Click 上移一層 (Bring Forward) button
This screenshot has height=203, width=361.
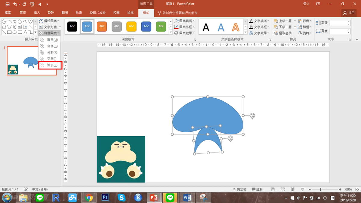point(282,21)
